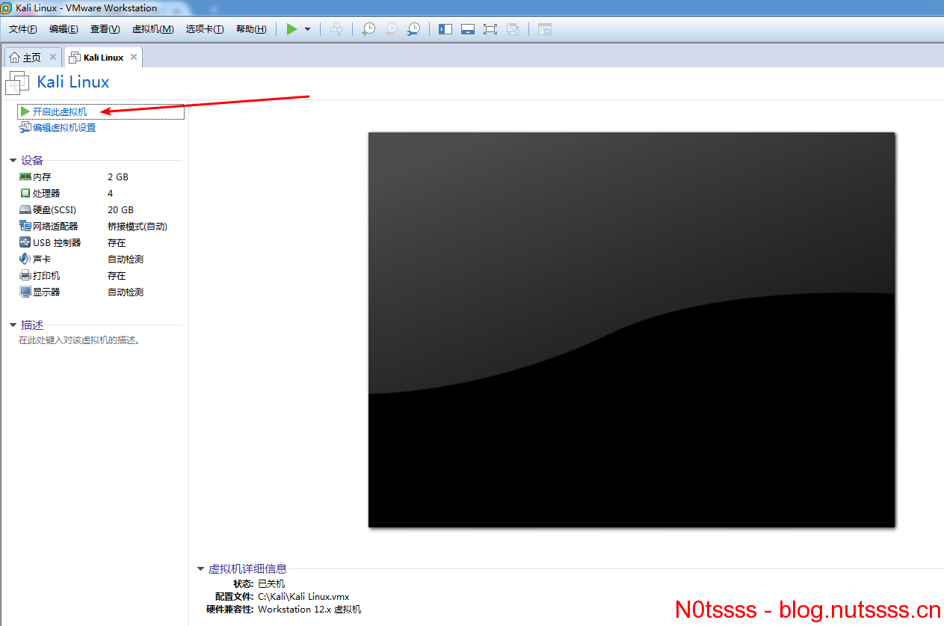Viewport: 944px width, 626px height.
Task: Click the 声卡 sound card icon
Action: 25,259
